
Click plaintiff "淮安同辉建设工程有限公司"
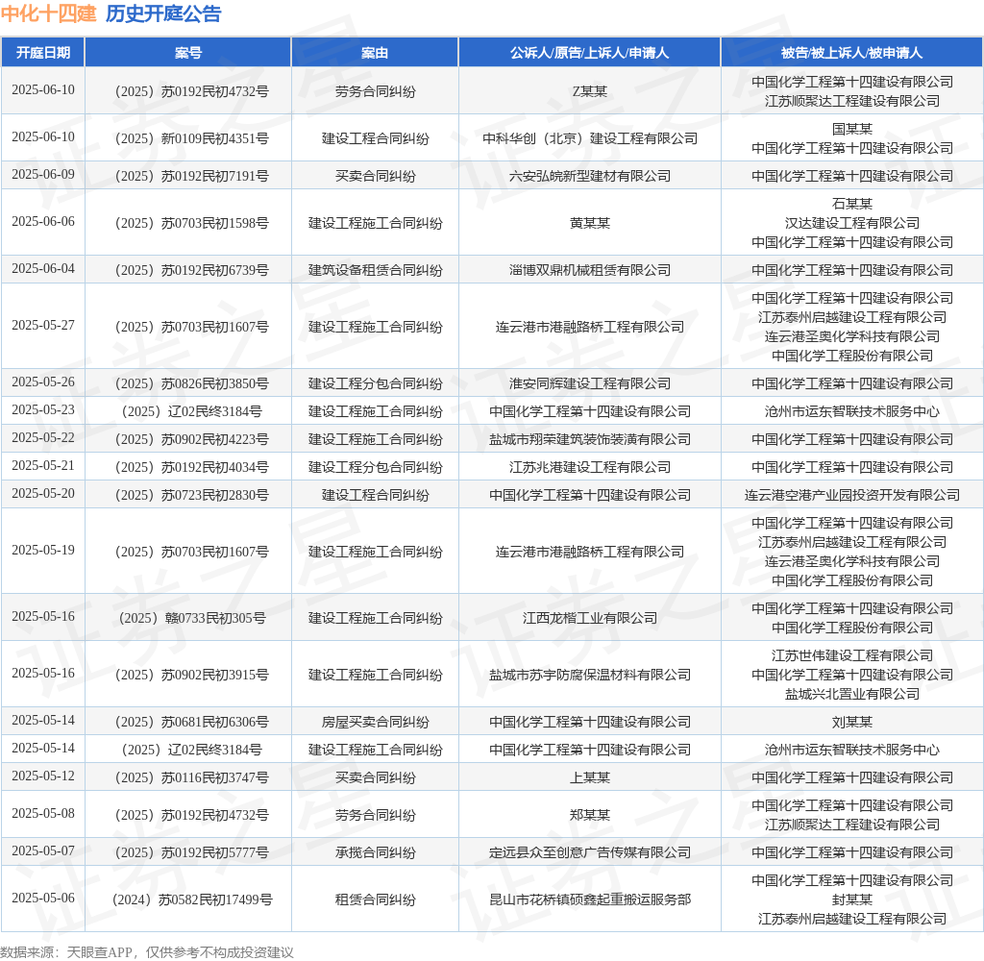tap(590, 384)
